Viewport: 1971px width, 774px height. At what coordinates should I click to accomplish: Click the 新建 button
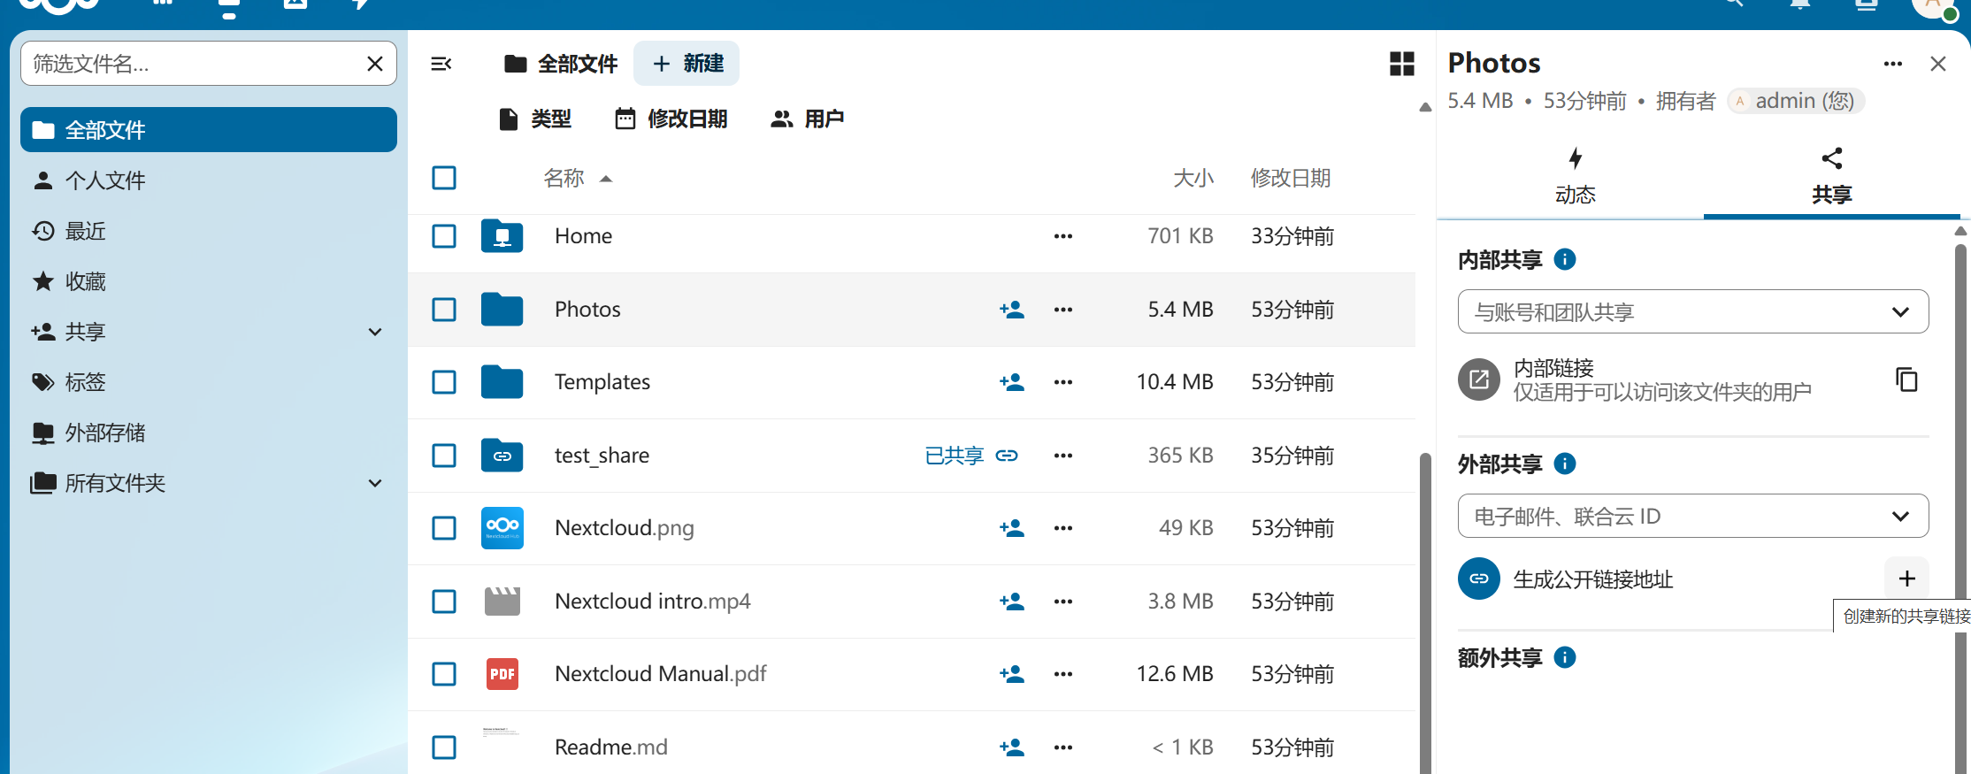click(x=687, y=64)
